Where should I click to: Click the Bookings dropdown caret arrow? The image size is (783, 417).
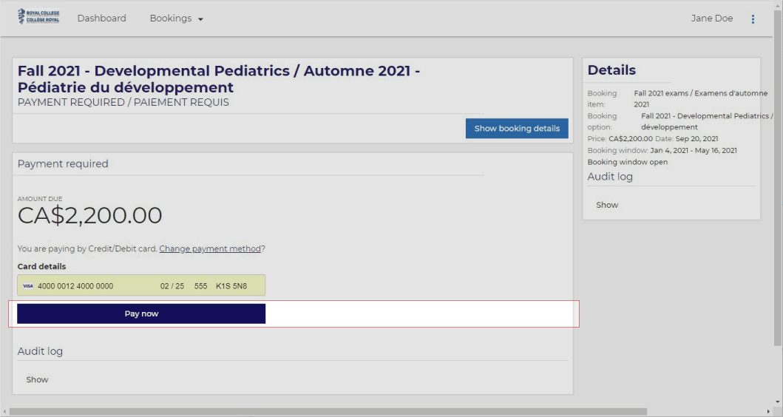click(x=201, y=19)
